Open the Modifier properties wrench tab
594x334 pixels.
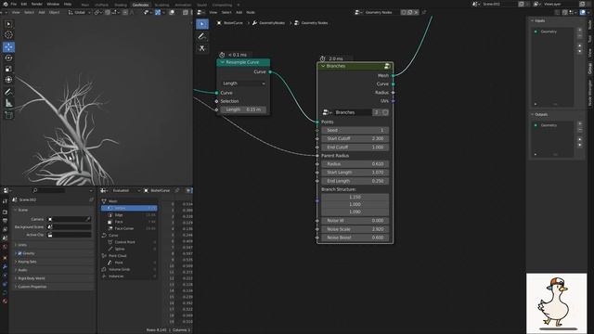coord(5,267)
